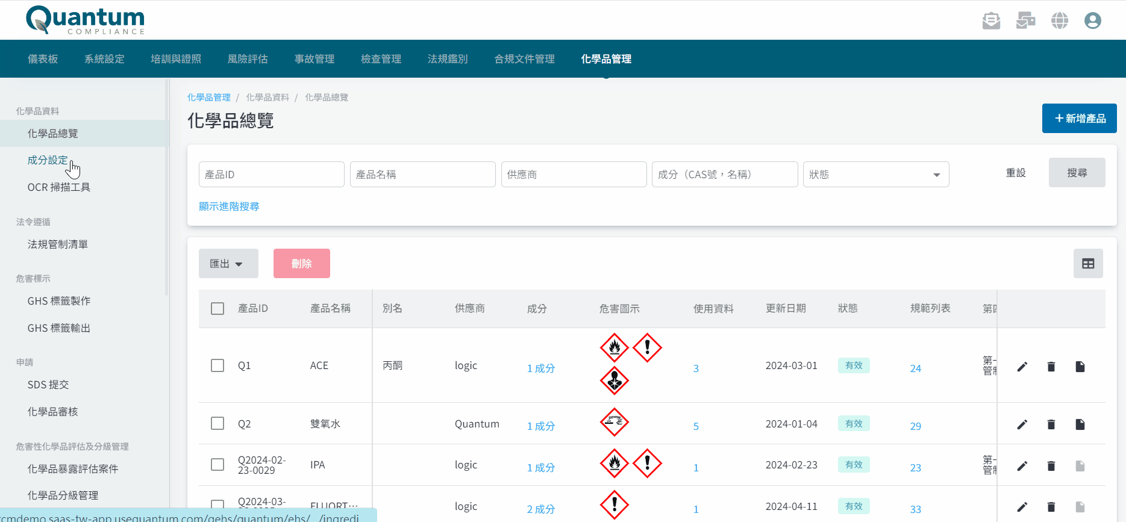The height and width of the screenshot is (522, 1126).
Task: Click edit pencil for IPA row
Action: click(x=1022, y=466)
